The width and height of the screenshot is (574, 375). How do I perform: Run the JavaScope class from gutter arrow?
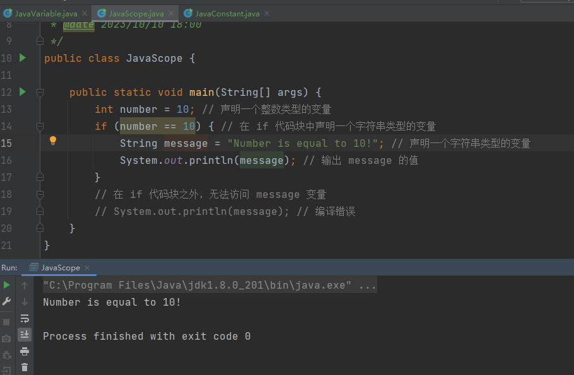coord(23,57)
